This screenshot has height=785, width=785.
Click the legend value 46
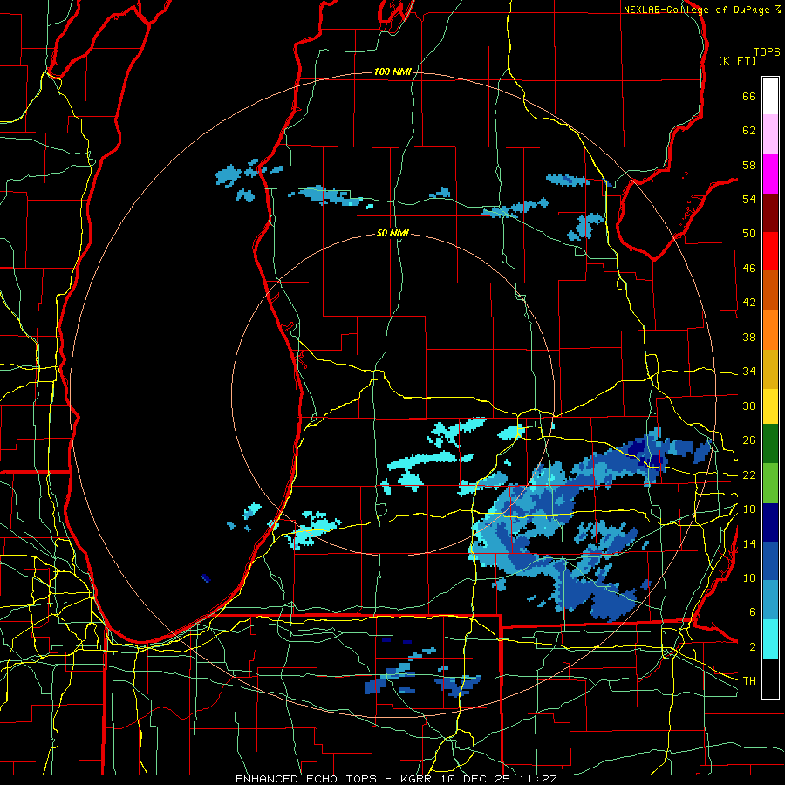[x=749, y=269]
